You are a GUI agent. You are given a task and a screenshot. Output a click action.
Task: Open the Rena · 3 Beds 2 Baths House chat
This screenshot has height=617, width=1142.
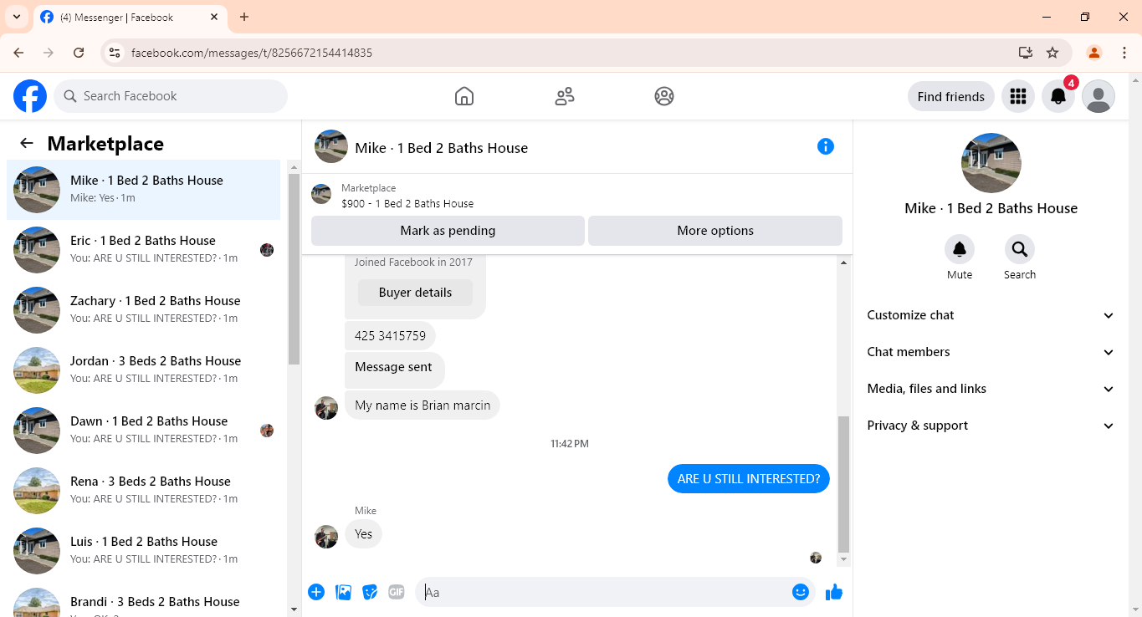click(x=144, y=490)
